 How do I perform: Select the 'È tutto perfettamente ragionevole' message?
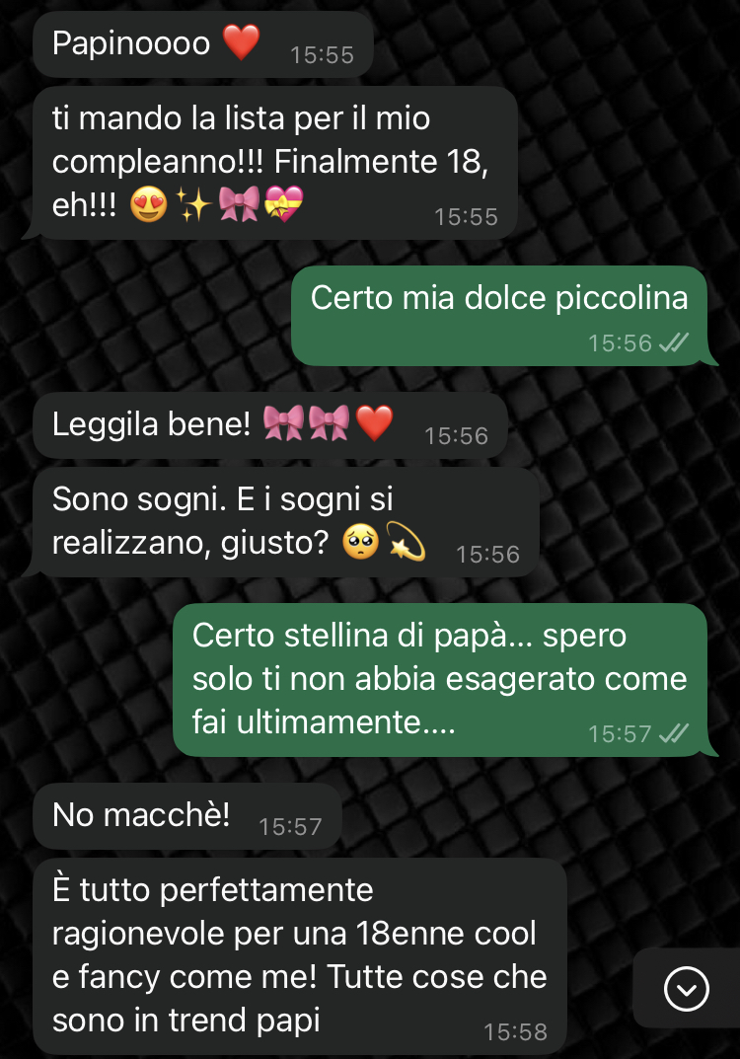click(300, 956)
